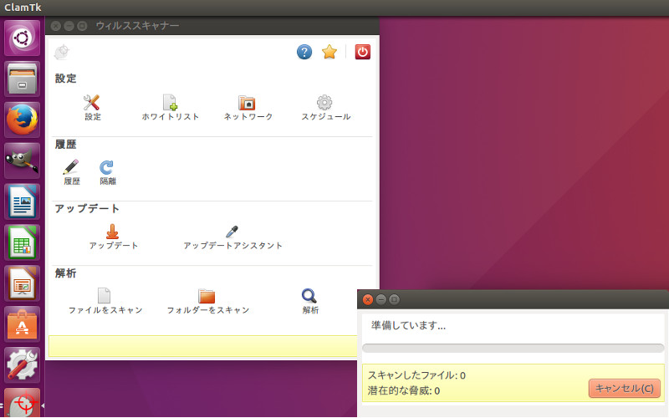Maximize the scan progress dialog
This screenshot has width=669, height=418.
point(394,299)
